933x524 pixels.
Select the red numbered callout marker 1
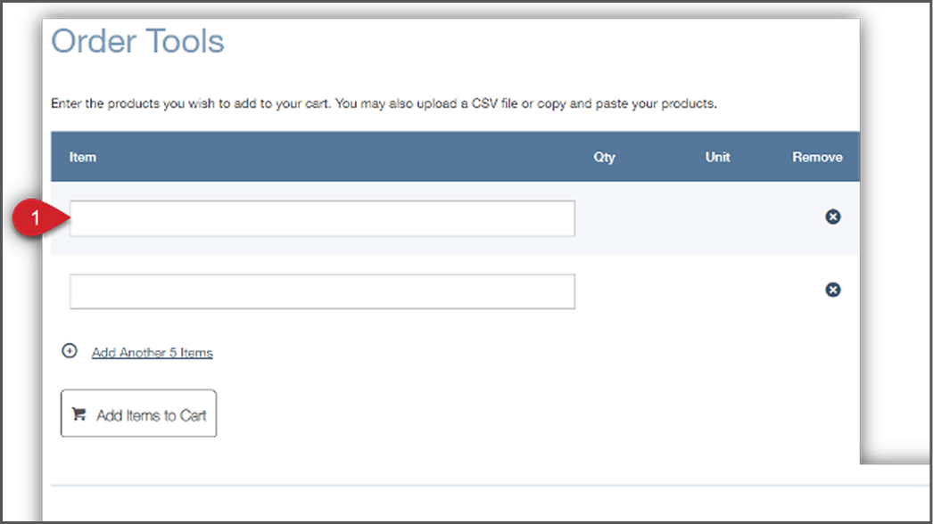pos(34,217)
